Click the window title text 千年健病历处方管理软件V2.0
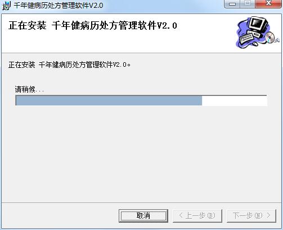 click(59, 6)
